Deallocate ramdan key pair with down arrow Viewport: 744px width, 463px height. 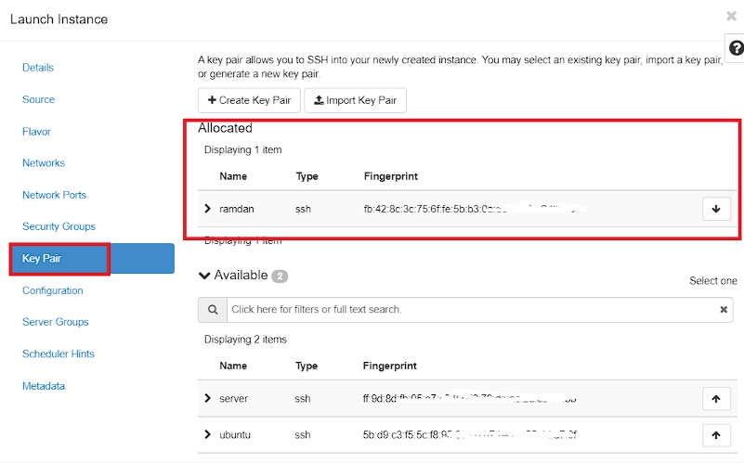tap(716, 209)
